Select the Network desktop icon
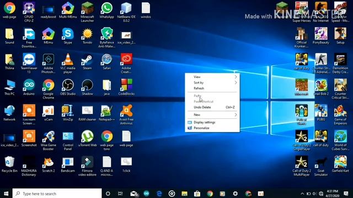Image resolution: width=353 pixels, height=198 pixels. [x=9, y=113]
